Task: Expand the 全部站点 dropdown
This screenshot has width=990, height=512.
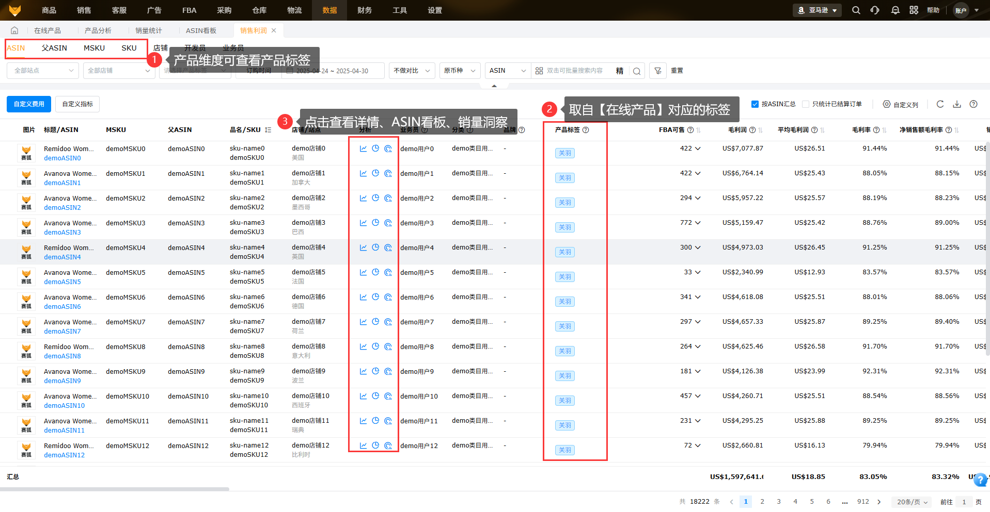Action: coord(43,71)
